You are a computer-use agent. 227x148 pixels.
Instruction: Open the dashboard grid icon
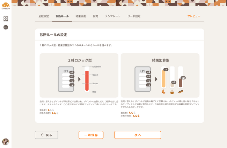(6, 19)
